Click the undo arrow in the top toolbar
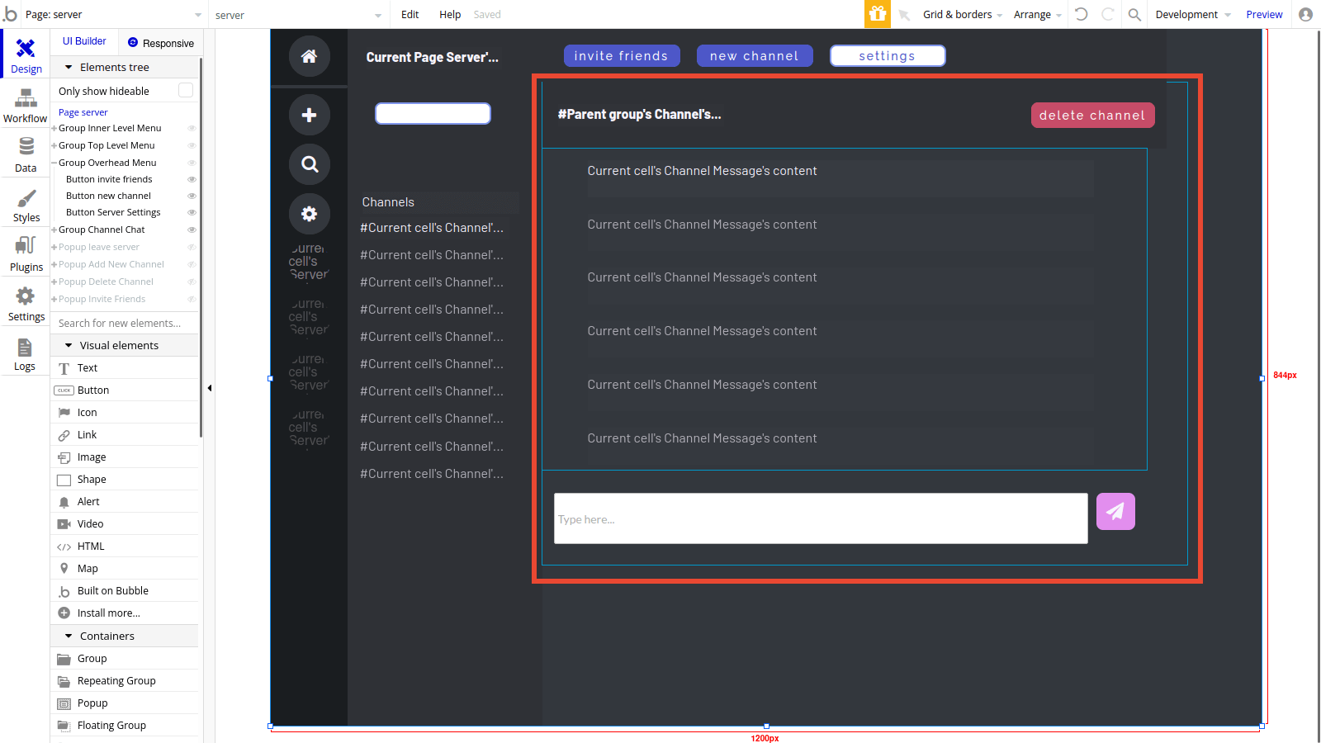Screen dimensions: 1321x743 (1082, 14)
